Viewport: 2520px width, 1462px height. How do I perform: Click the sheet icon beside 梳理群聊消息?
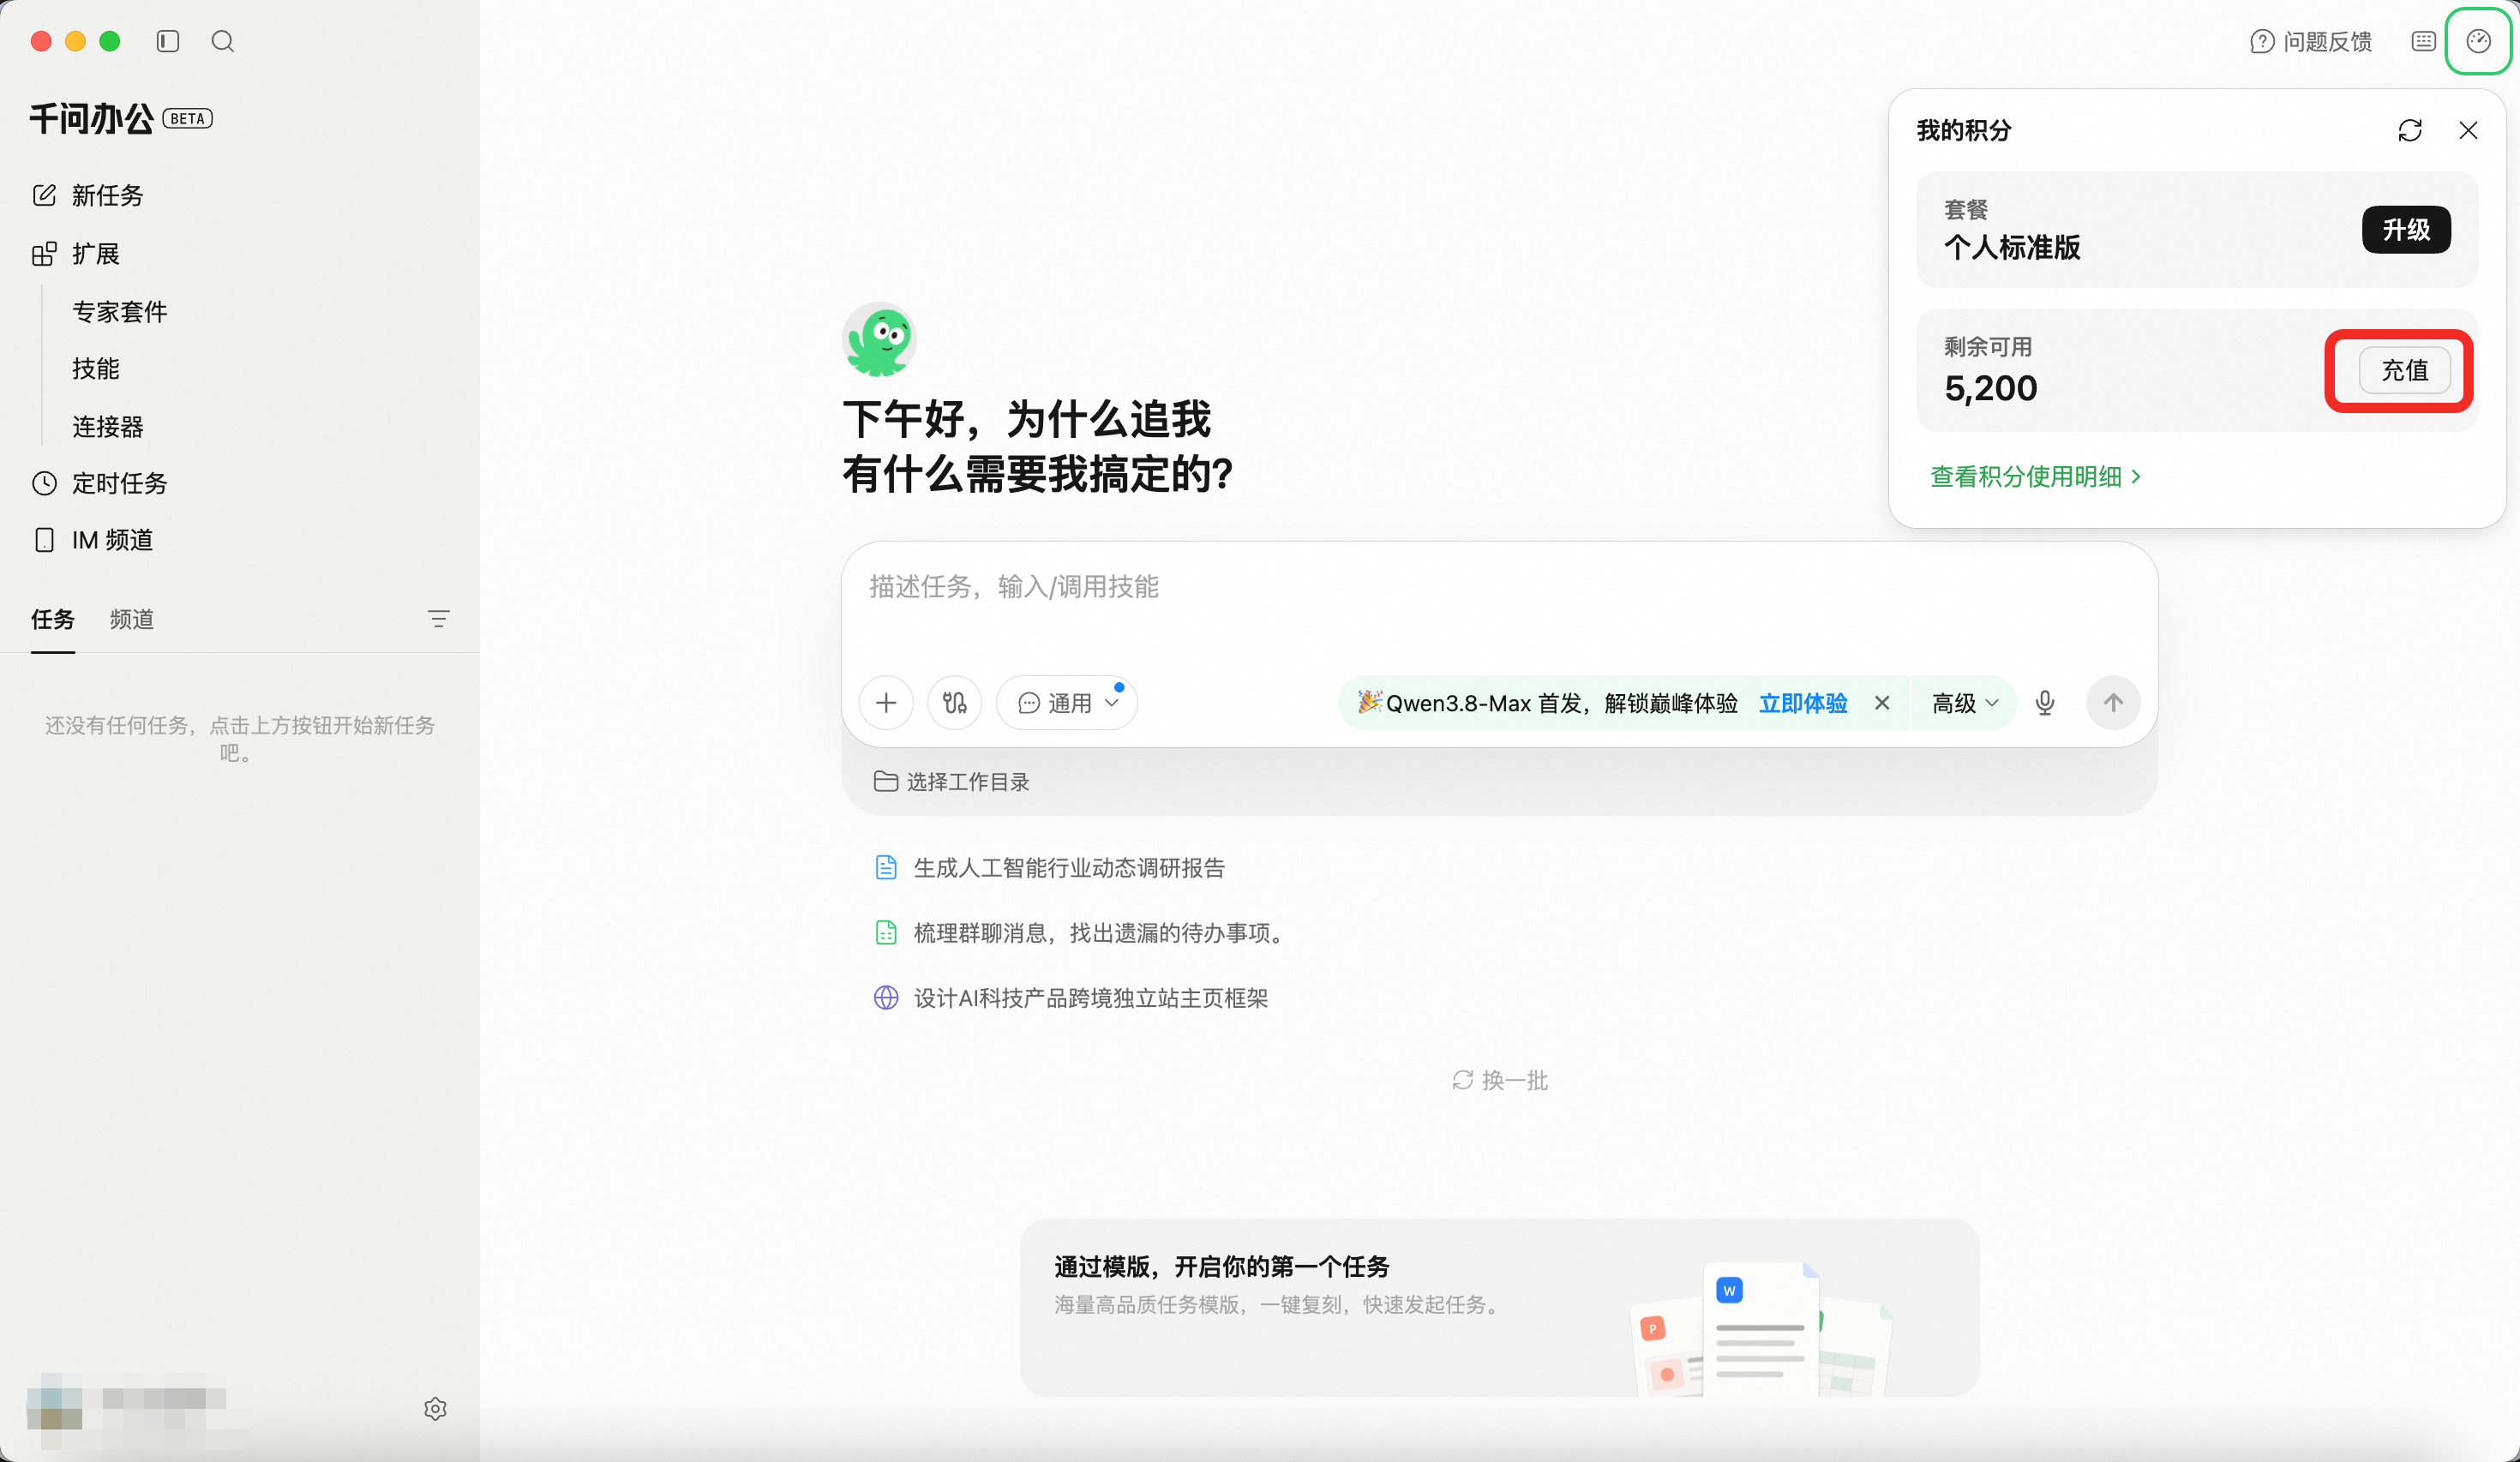[886, 932]
